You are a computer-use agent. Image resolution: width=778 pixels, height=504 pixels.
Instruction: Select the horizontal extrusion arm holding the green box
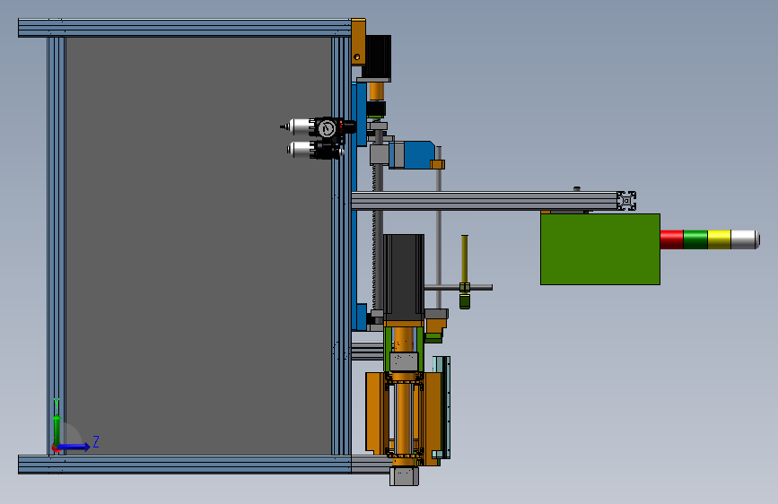click(485, 201)
